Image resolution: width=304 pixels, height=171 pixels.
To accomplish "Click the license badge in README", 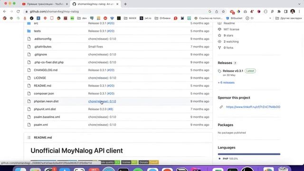I will (x=129, y=162).
